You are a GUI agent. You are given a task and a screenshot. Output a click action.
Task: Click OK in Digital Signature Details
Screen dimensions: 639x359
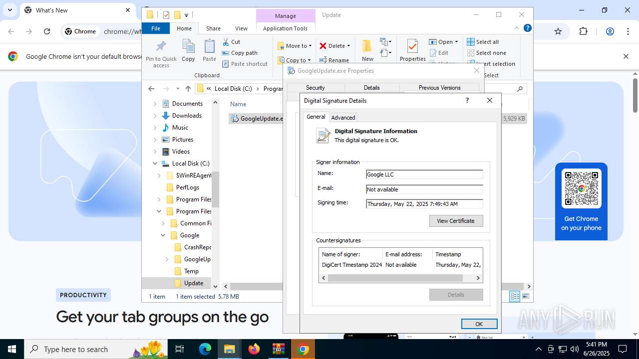pos(479,324)
